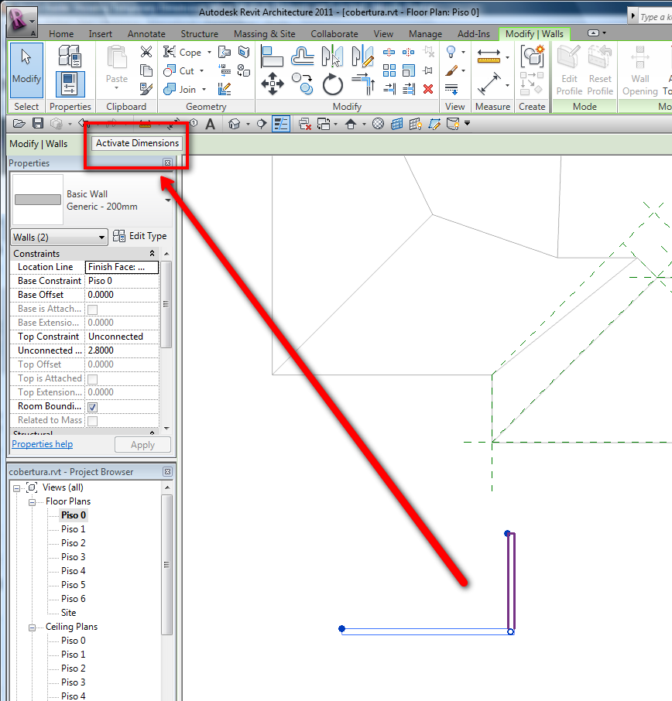Uncheck the Room Bounding checkbox
This screenshot has width=672, height=701.
point(92,407)
